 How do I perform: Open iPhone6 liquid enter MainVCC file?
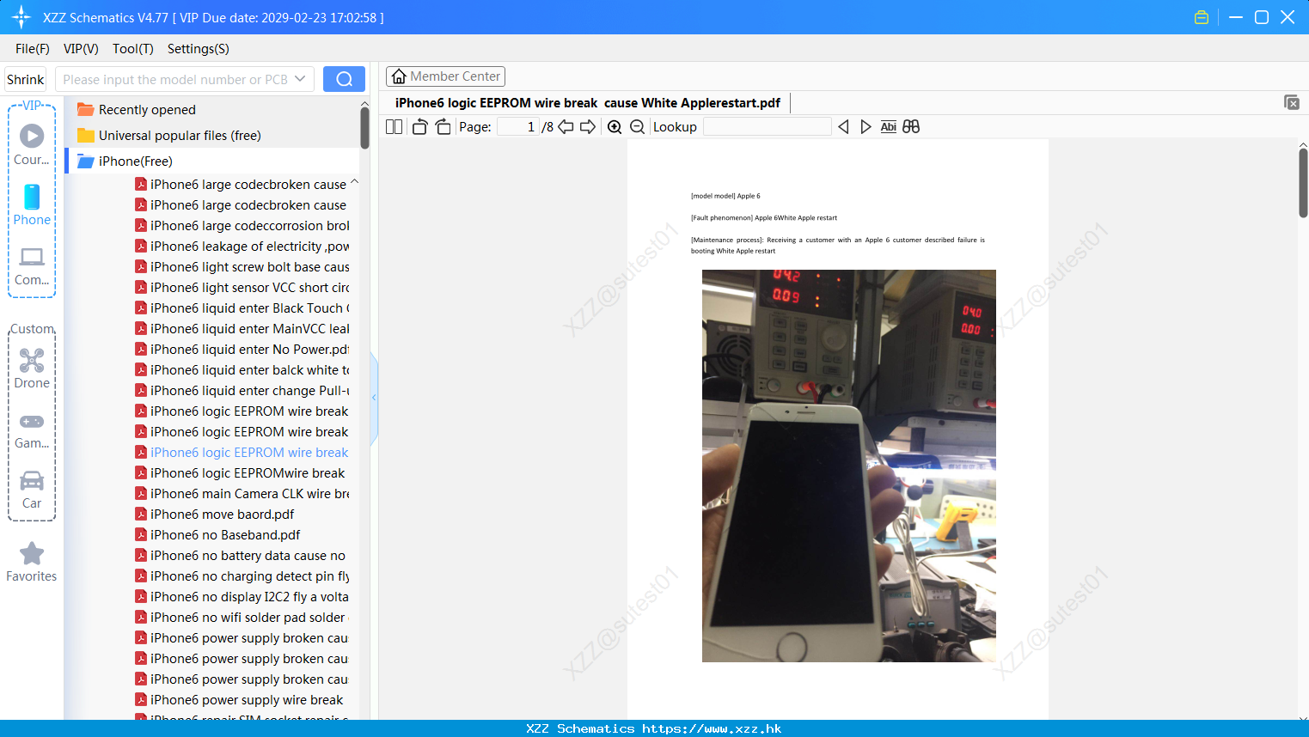[x=242, y=329]
